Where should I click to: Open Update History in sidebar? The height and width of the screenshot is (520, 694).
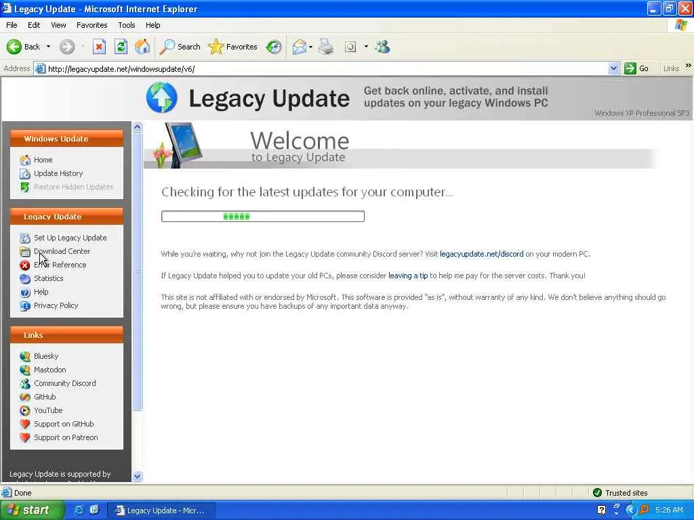(58, 173)
